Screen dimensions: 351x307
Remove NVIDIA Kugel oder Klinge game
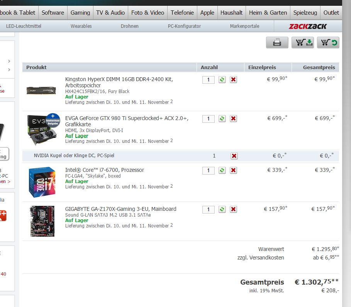click(234, 156)
